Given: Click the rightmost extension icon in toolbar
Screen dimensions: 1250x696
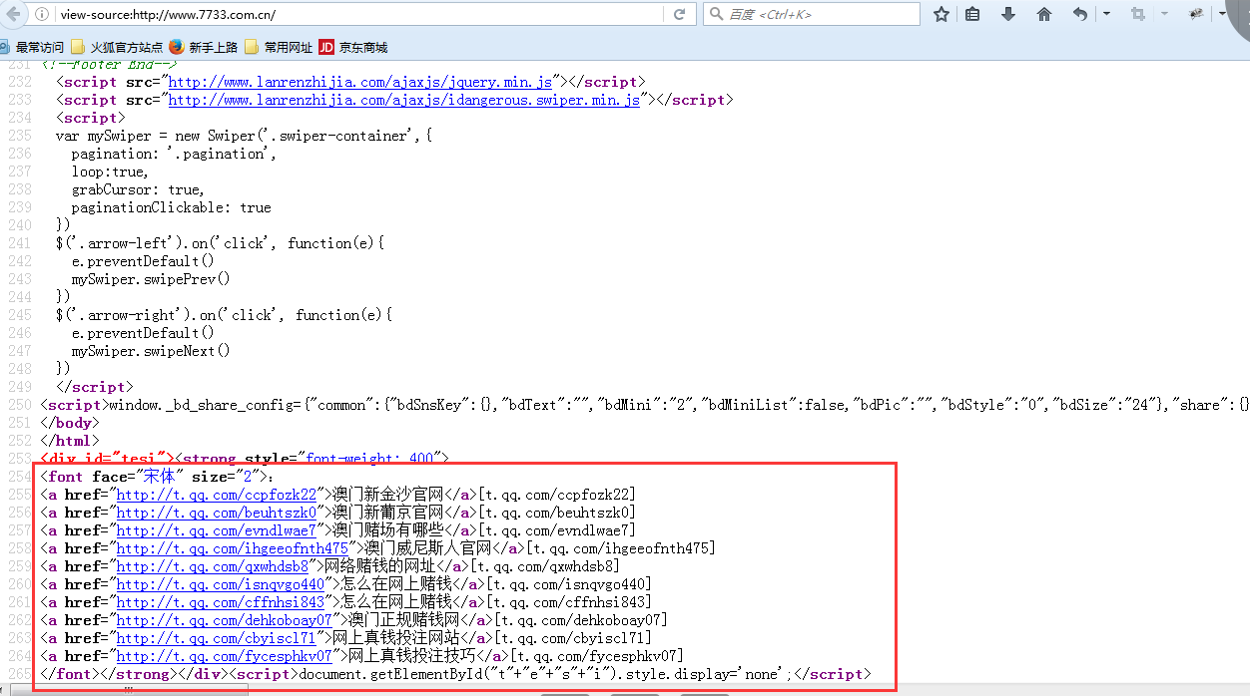Looking at the screenshot, I should (x=1196, y=14).
